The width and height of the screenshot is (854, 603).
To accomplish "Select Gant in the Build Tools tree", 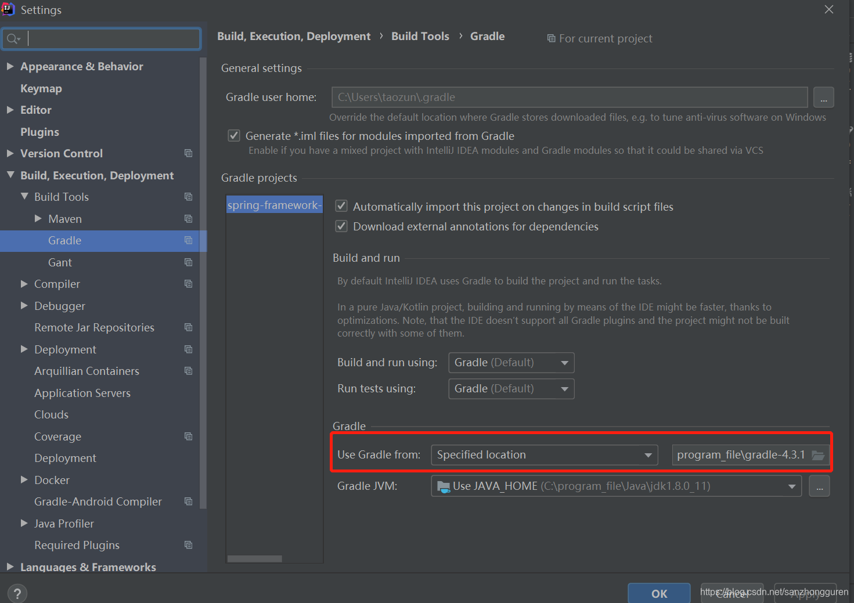I will click(x=60, y=262).
